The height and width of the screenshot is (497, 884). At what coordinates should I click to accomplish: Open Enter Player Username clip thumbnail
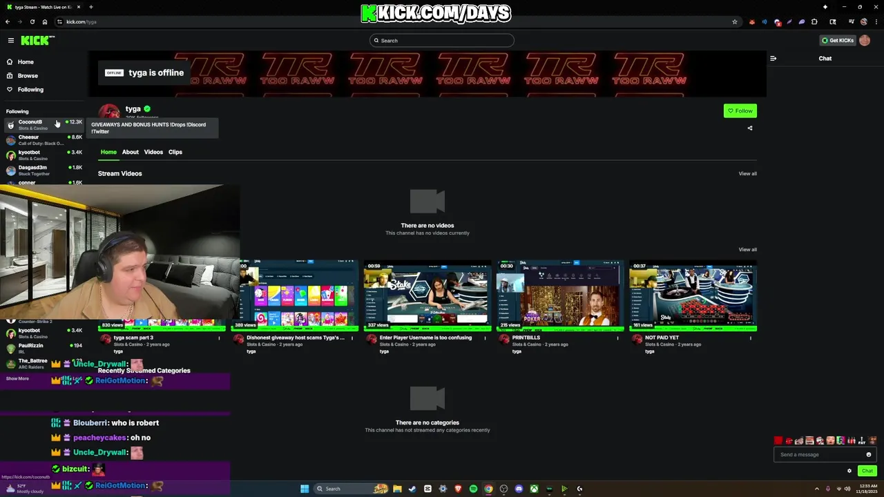427,295
